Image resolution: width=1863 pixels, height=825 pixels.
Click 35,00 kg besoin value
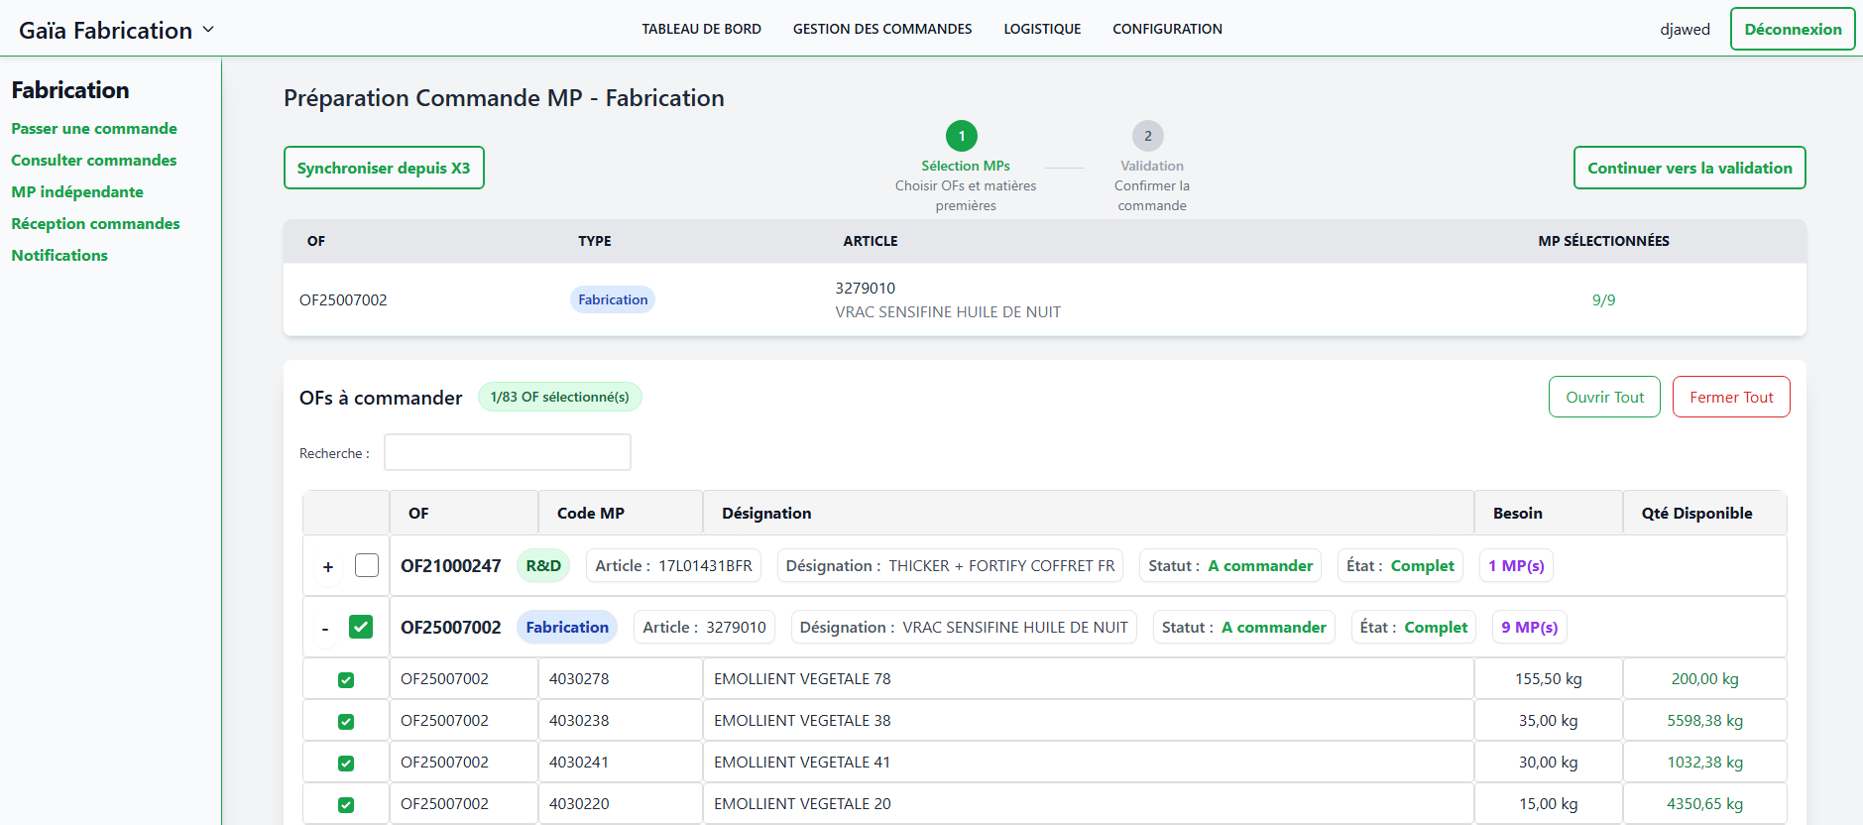(1548, 720)
